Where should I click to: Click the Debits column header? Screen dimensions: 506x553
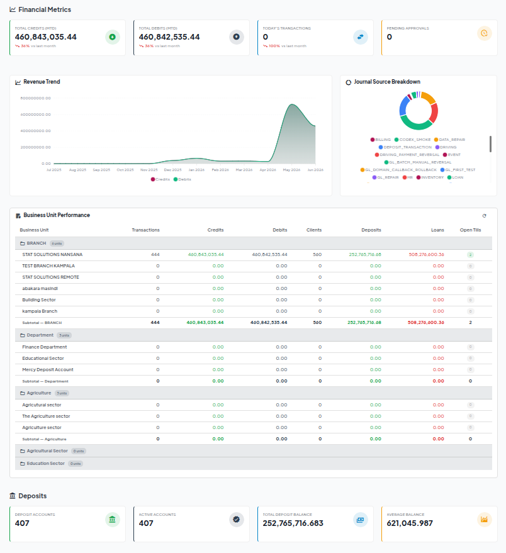pos(280,230)
